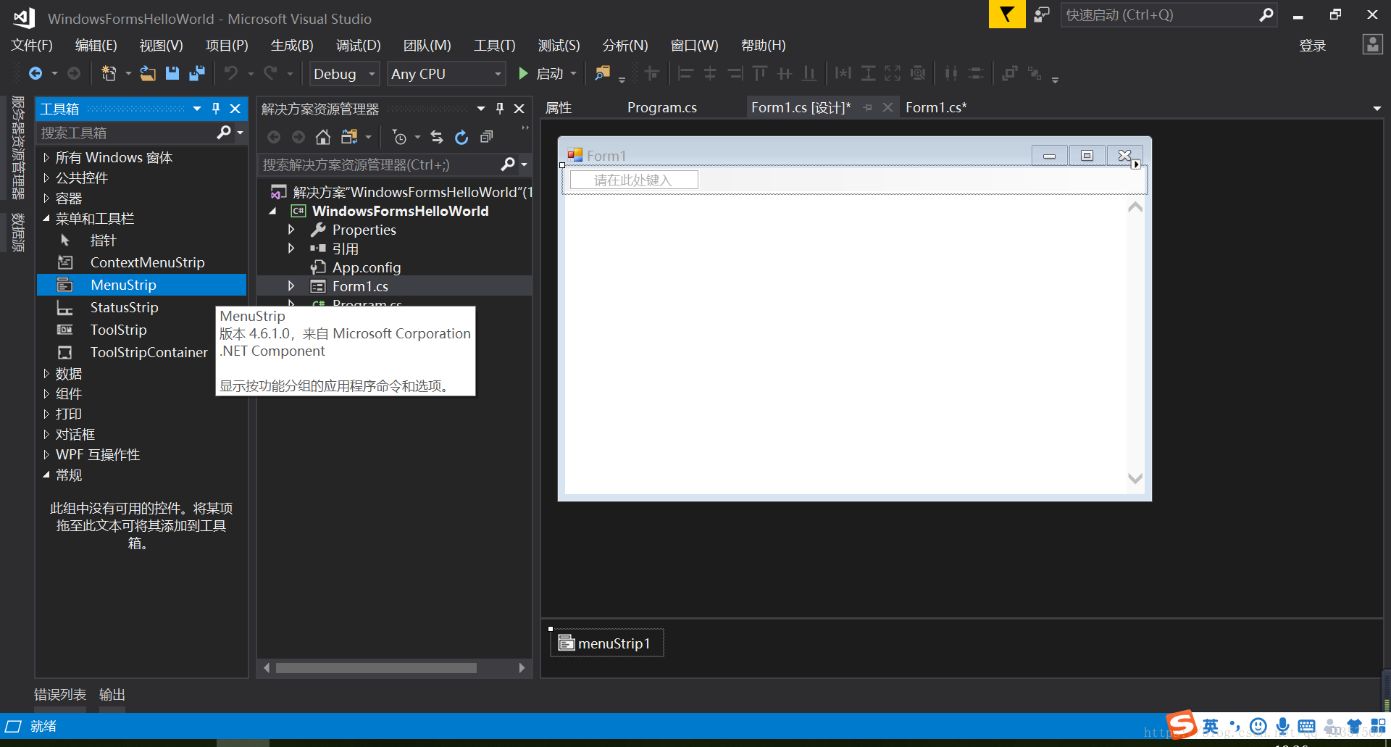Toggle the 英 input language indicator
Image resolution: width=1391 pixels, height=747 pixels.
point(1211,726)
